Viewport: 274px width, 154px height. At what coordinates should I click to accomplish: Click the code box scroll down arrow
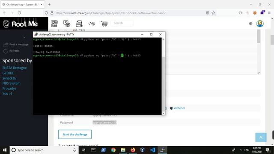click(259, 73)
